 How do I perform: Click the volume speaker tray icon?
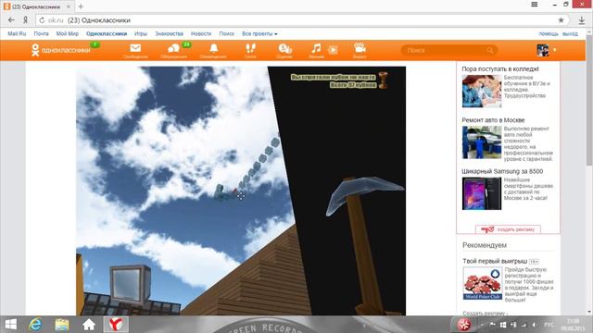click(x=534, y=325)
